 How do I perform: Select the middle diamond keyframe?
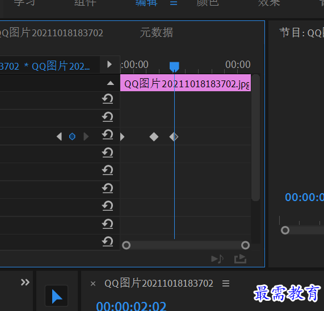[x=154, y=137]
